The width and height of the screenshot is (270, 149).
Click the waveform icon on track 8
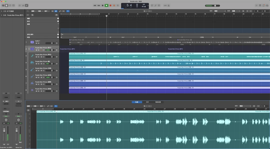coord(32,90)
